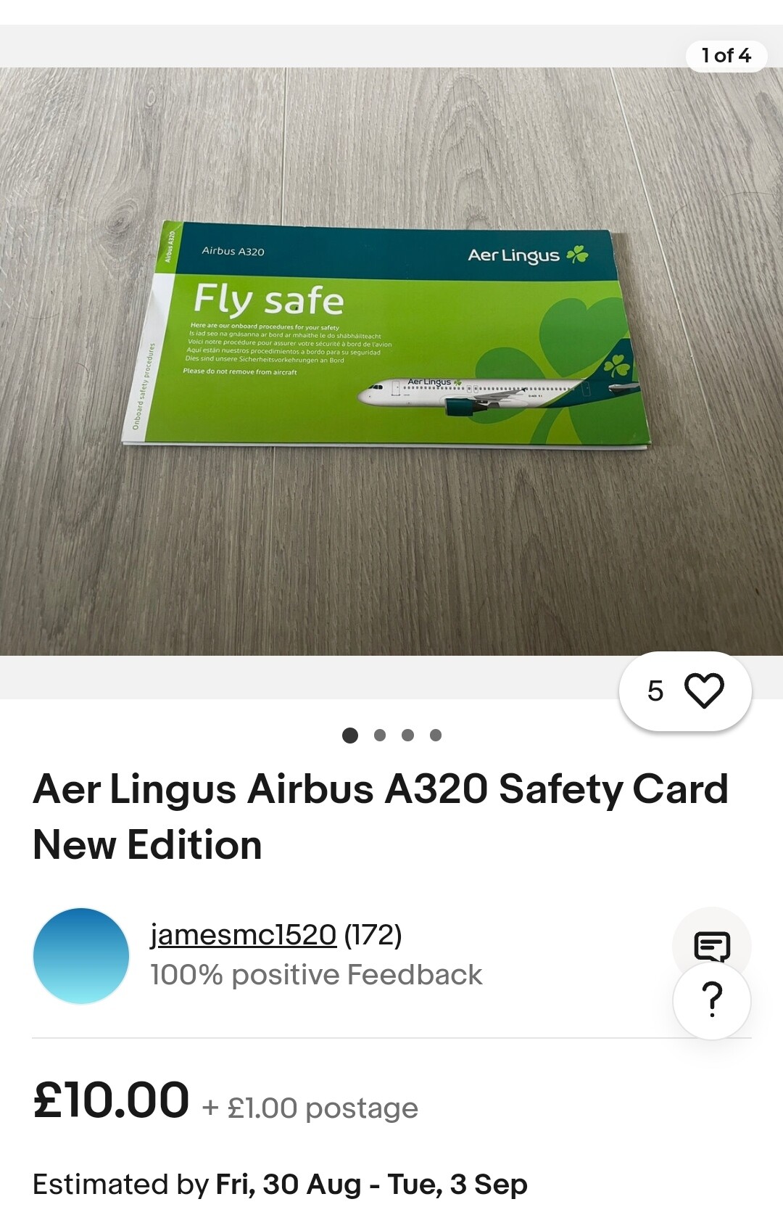The height and width of the screenshot is (1215, 783).
Task: Tap the airplane pictured on the card
Action: point(499,392)
